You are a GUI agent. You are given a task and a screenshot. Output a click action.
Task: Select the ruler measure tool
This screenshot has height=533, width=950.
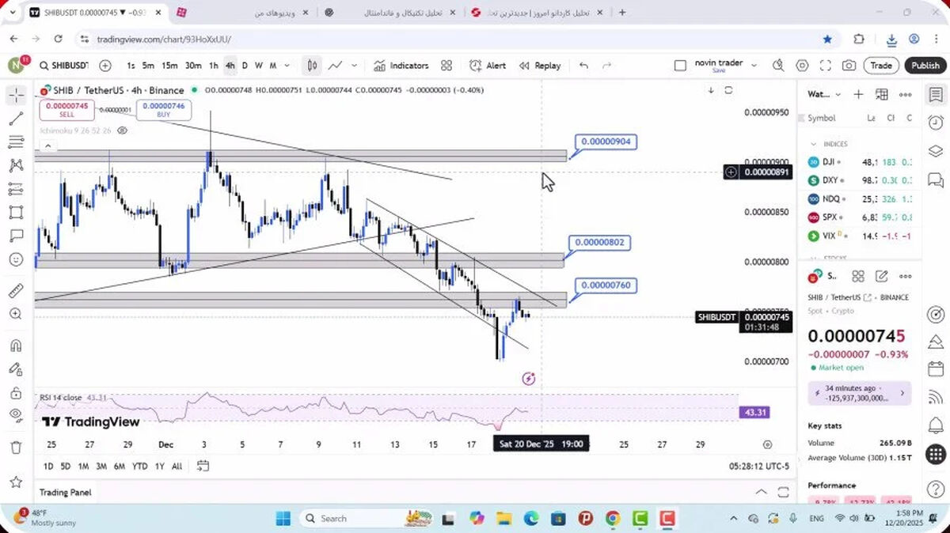coord(16,291)
